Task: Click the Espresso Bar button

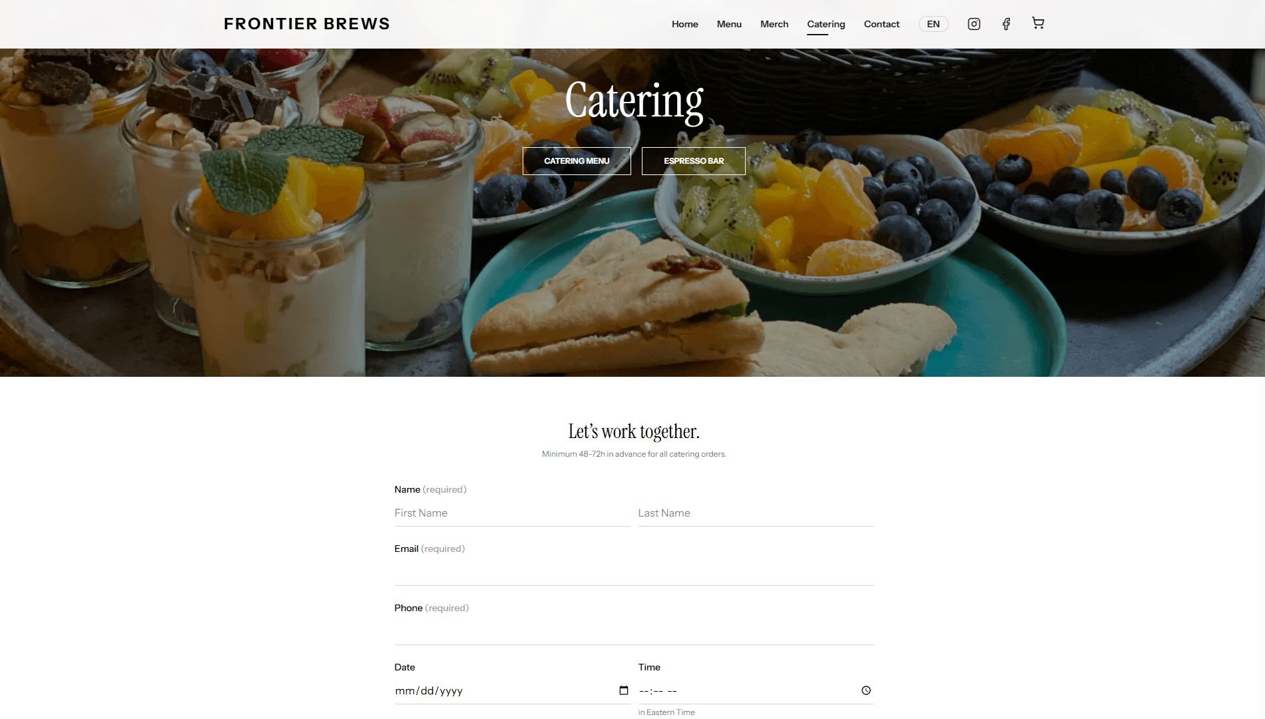Action: [x=694, y=161]
